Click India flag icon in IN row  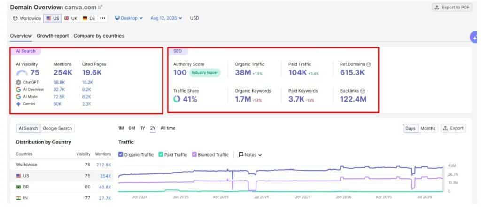pos(18,198)
